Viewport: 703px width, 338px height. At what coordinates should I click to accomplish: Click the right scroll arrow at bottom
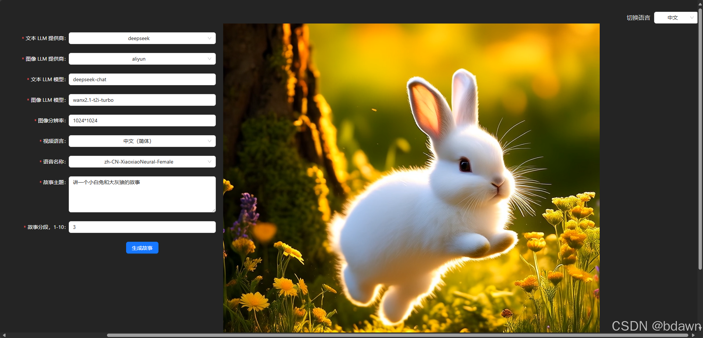click(693, 335)
